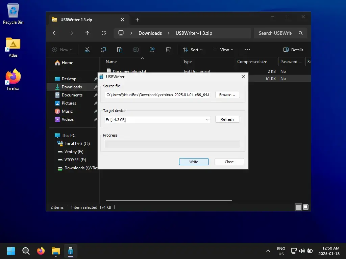The width and height of the screenshot is (346, 259).
Task: Click the Progress bar in USBWriter
Action: tap(172, 144)
